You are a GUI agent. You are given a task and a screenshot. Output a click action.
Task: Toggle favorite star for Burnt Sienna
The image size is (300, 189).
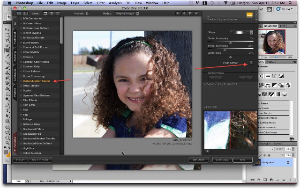(x=21, y=43)
